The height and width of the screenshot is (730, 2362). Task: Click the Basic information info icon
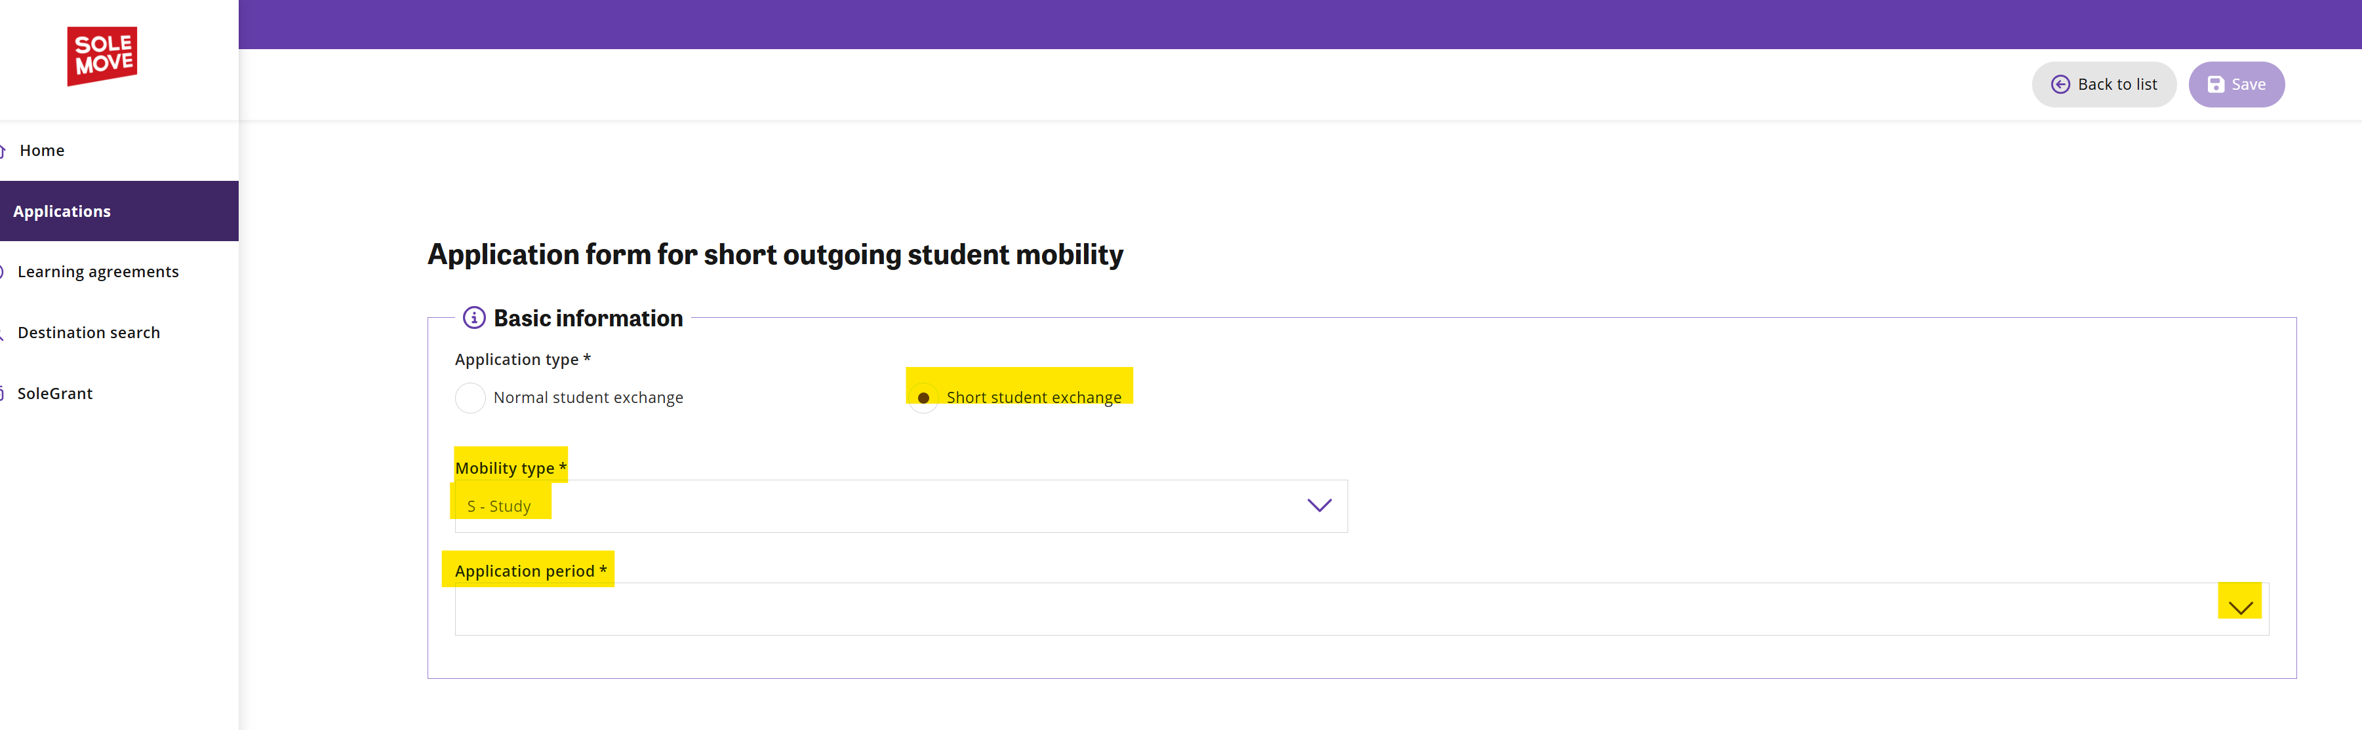[x=473, y=318]
